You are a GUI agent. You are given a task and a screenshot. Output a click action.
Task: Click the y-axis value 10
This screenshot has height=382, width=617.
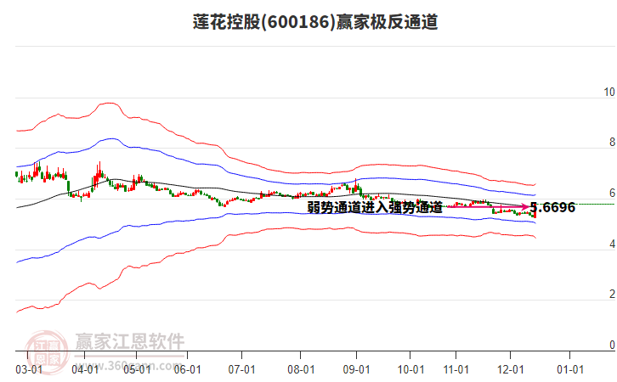(x=609, y=92)
